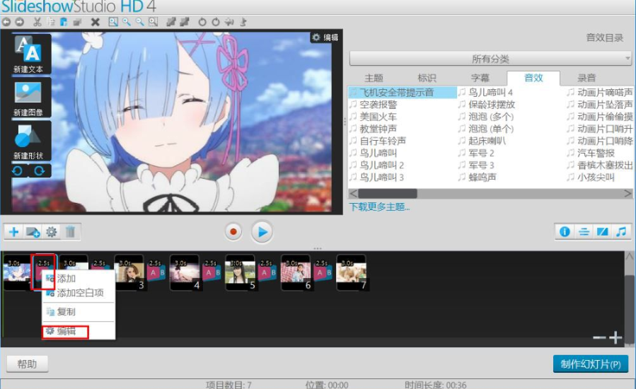Open the 所有分类 category dropdown
The image size is (636, 389).
tap(490, 59)
